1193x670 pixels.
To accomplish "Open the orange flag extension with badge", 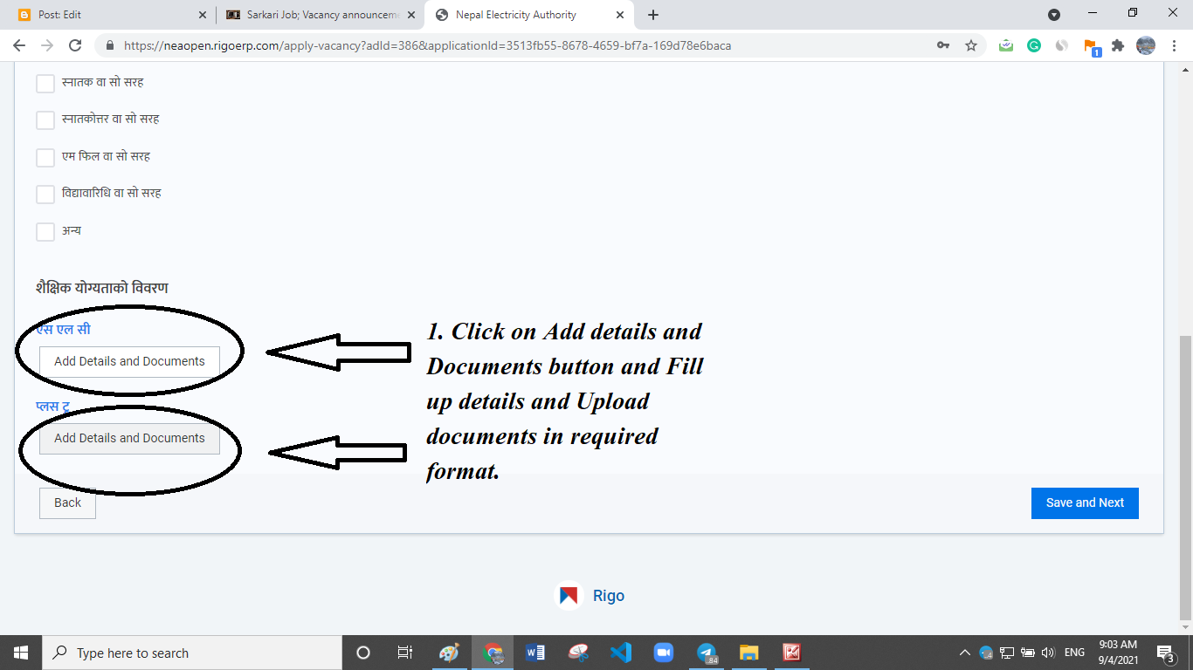I will click(1091, 46).
